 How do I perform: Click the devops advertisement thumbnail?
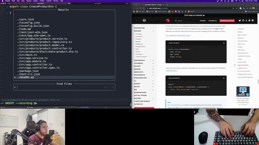[x=243, y=91]
